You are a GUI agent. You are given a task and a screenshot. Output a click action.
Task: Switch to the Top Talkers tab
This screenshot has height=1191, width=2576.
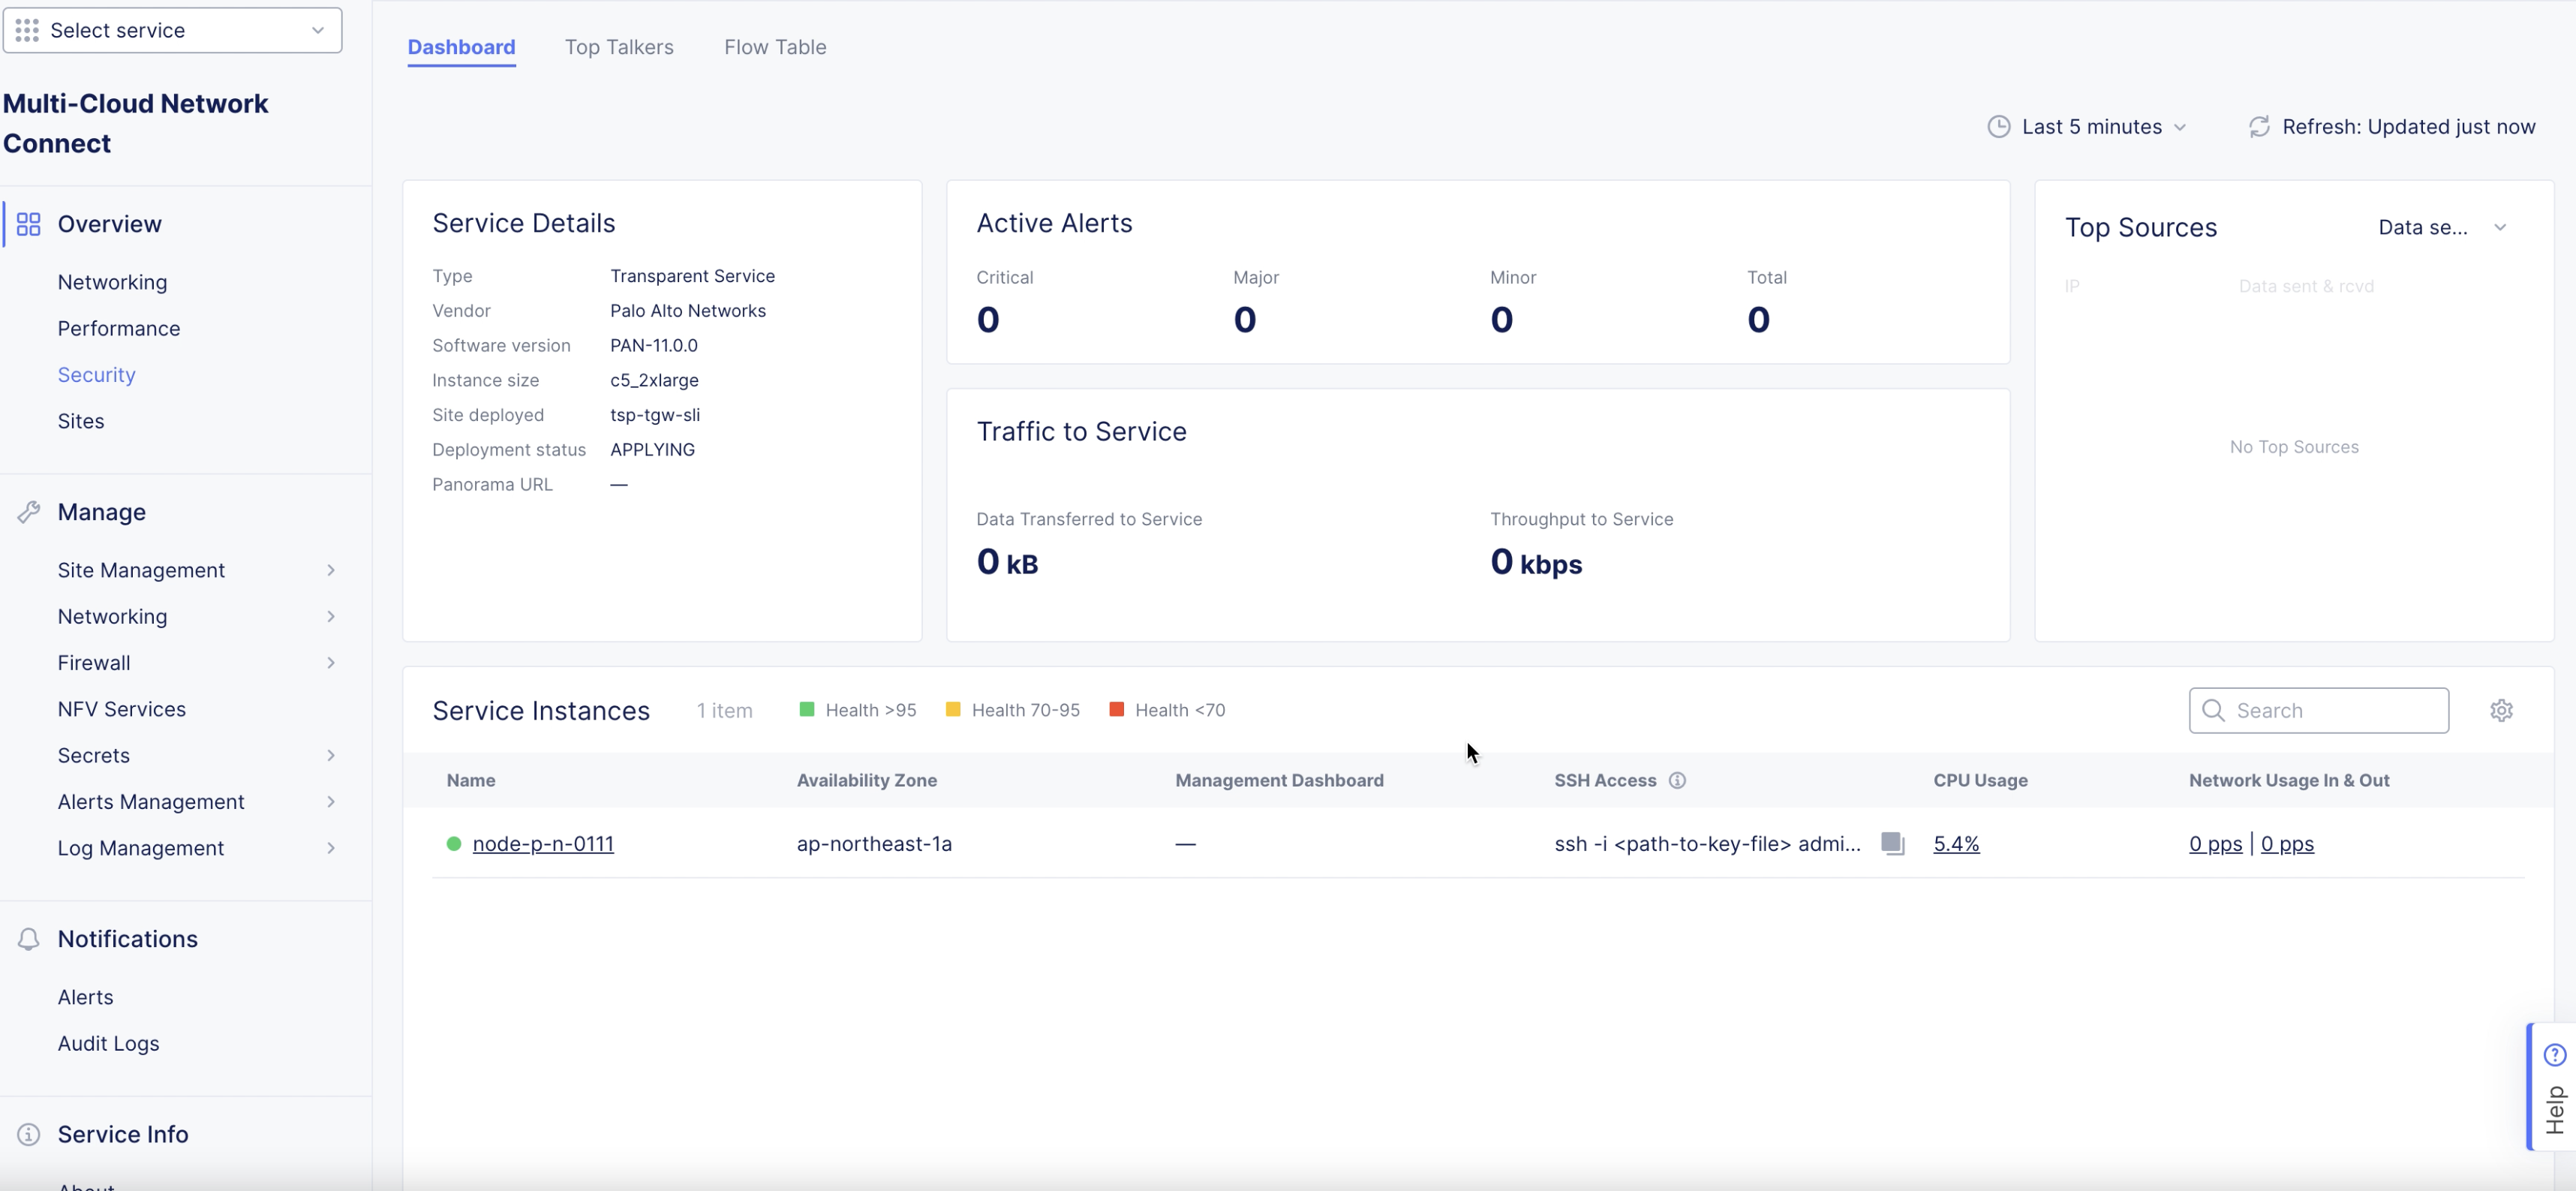(619, 47)
